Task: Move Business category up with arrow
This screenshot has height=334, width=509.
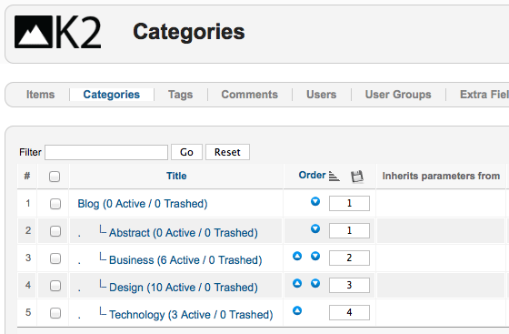Action: point(297,256)
